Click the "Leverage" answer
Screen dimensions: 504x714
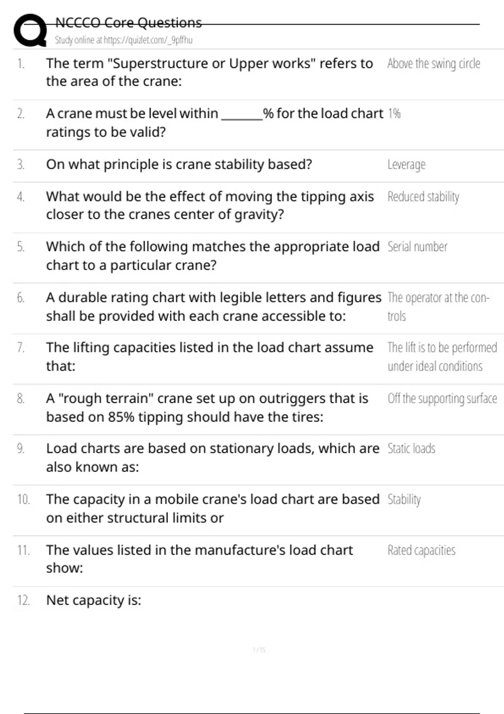click(x=406, y=165)
